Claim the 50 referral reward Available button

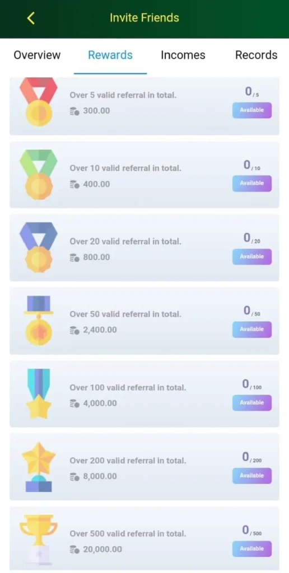[252, 329]
